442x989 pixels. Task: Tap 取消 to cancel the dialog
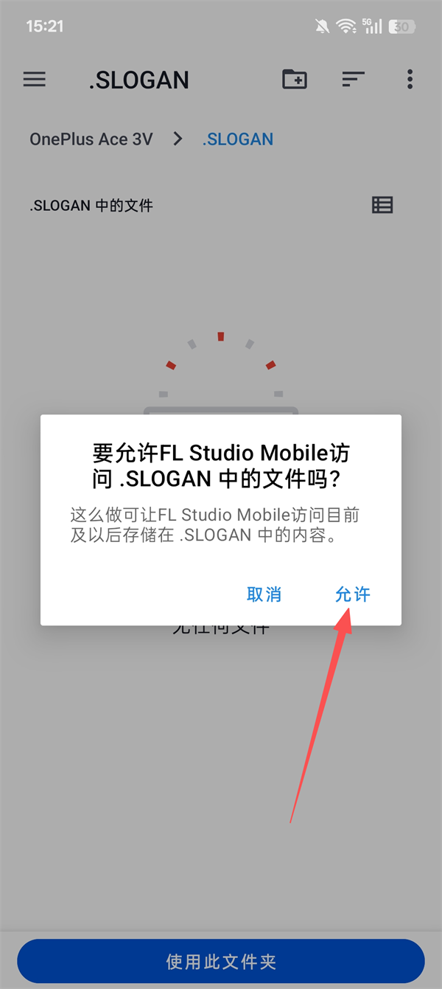click(264, 594)
